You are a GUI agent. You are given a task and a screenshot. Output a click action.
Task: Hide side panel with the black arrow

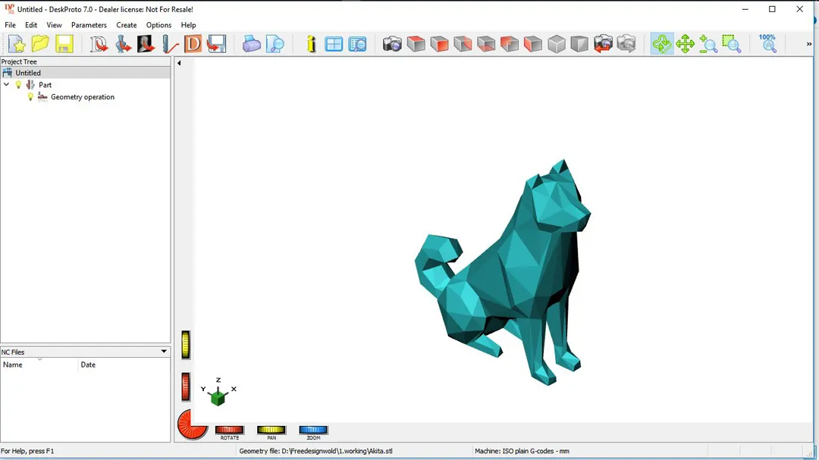[x=179, y=63]
